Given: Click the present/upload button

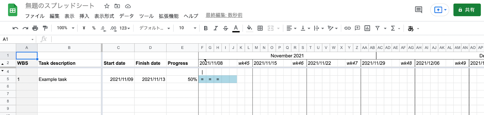Looking at the screenshot, I should 438,10.
